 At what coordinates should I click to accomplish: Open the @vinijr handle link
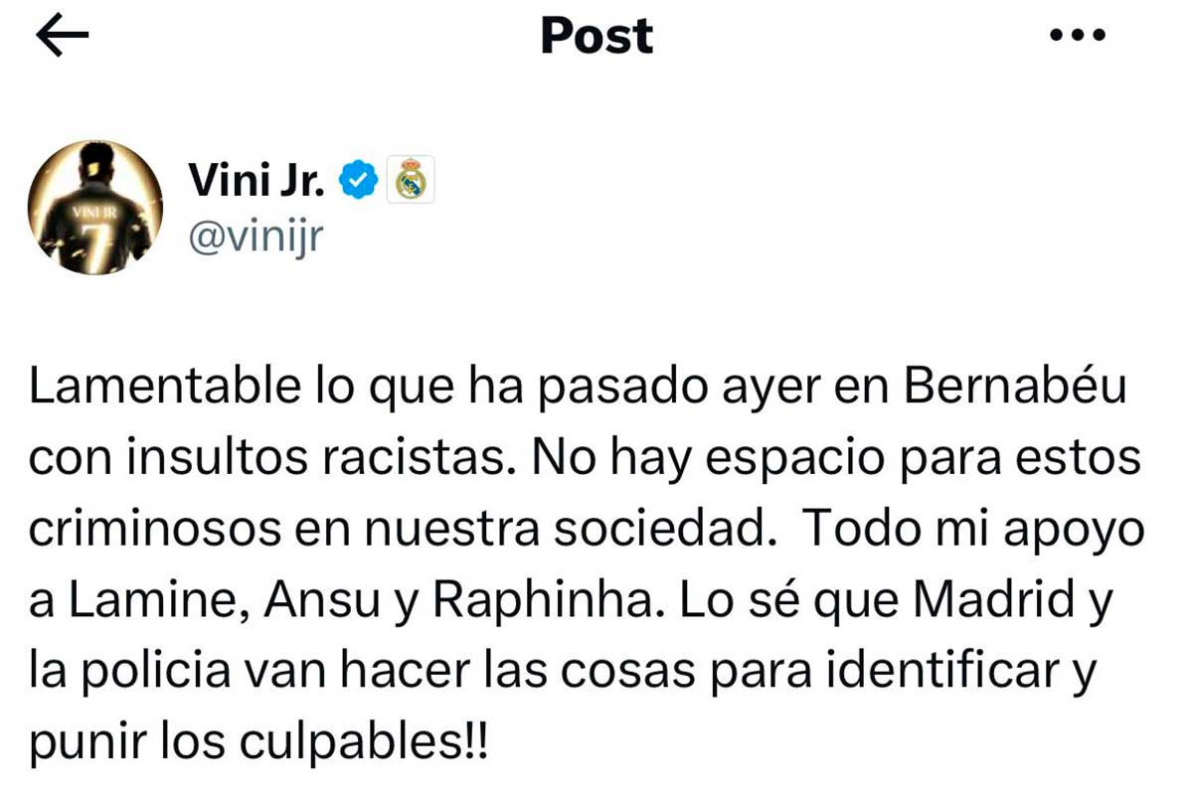pos(255,237)
